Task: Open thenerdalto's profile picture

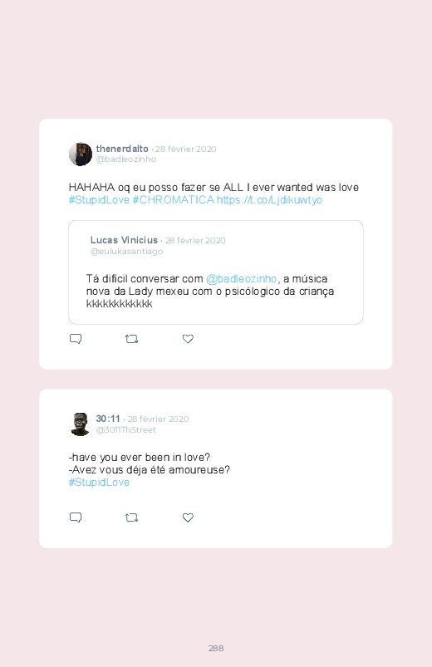Action: [x=81, y=154]
